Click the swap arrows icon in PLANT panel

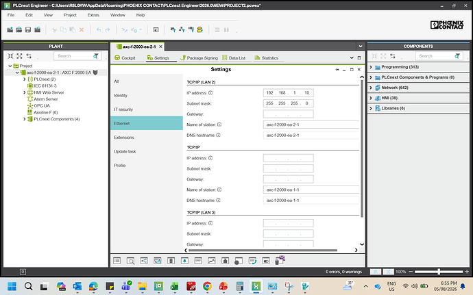[29, 56]
